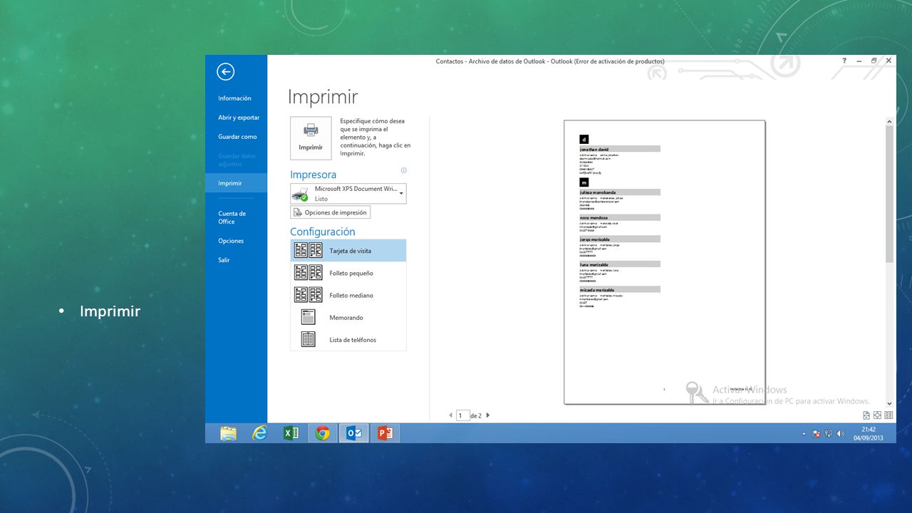This screenshot has height=513, width=912.
Task: Open Opciones de impresión button
Action: [331, 212]
